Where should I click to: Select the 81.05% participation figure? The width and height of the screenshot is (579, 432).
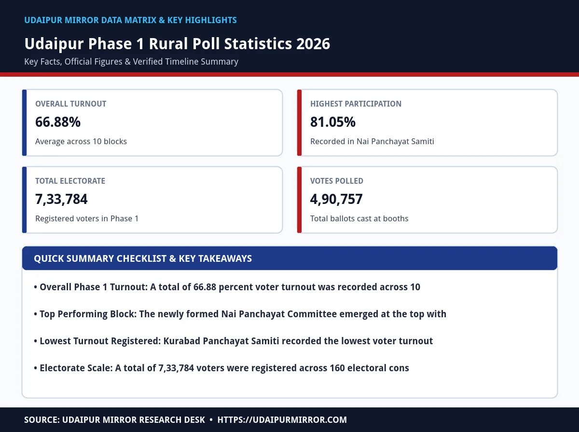(x=333, y=122)
